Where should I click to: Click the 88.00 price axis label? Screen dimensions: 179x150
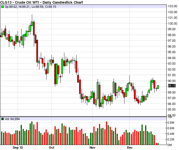(x=172, y=92)
